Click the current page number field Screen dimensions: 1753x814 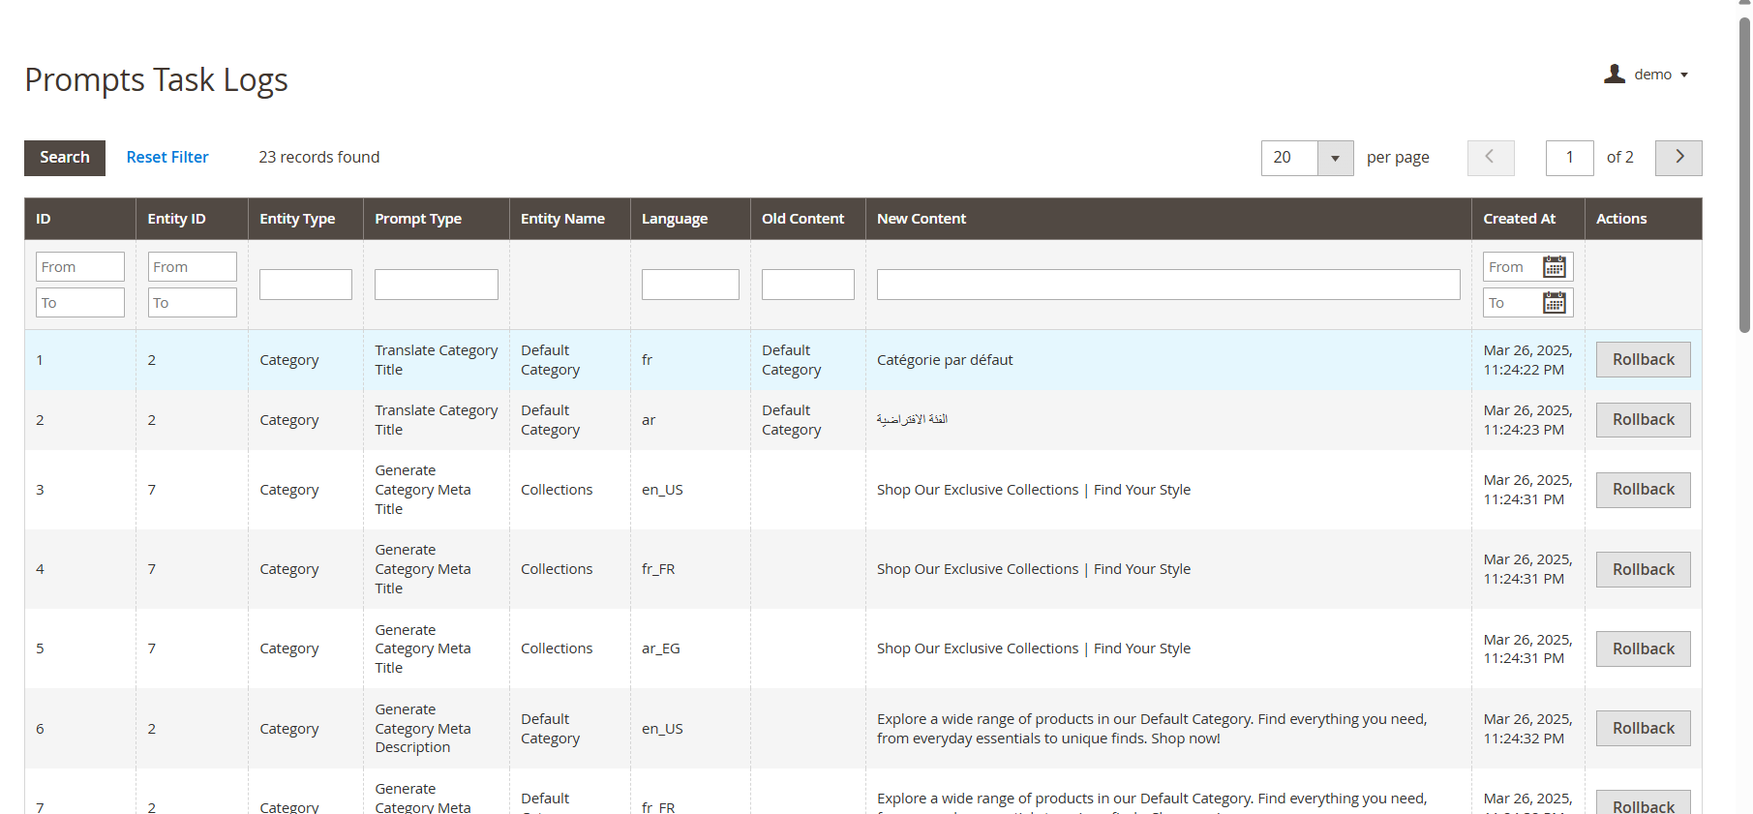coord(1570,158)
